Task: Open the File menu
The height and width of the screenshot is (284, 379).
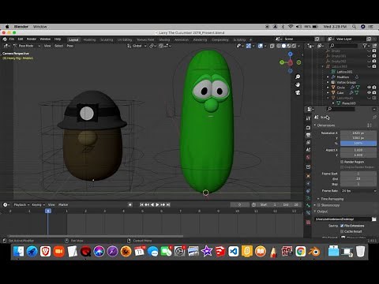Action: [x=12, y=39]
